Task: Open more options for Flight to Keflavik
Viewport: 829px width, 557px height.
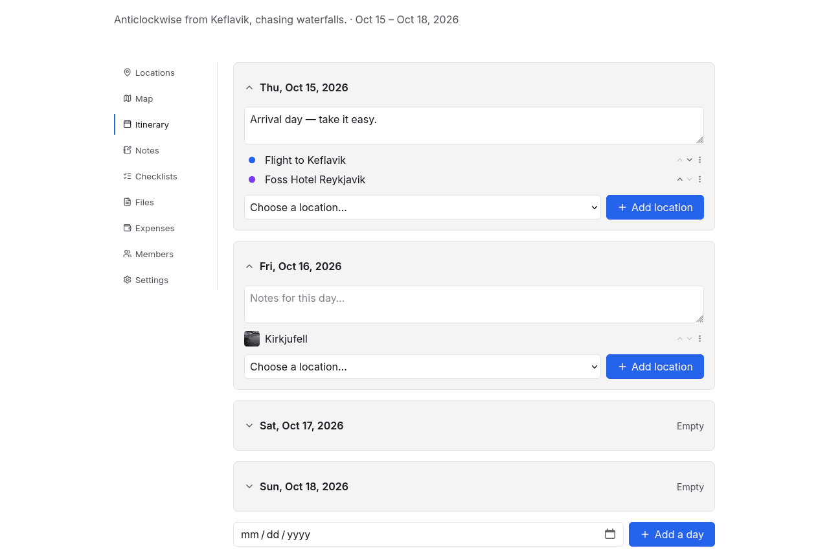Action: [699, 160]
